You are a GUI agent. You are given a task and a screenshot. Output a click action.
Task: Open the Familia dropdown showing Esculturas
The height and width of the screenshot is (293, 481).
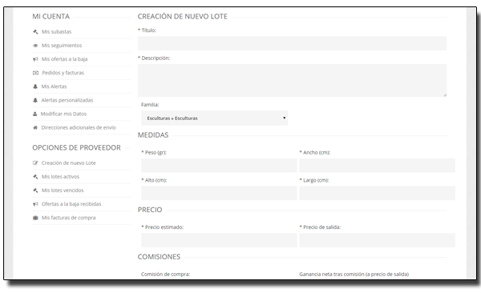point(214,118)
